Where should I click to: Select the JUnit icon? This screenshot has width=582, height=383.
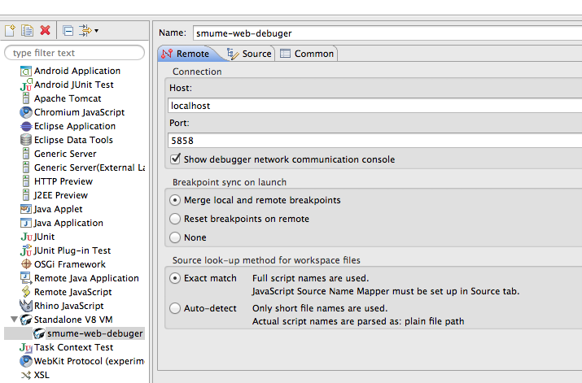(26, 237)
